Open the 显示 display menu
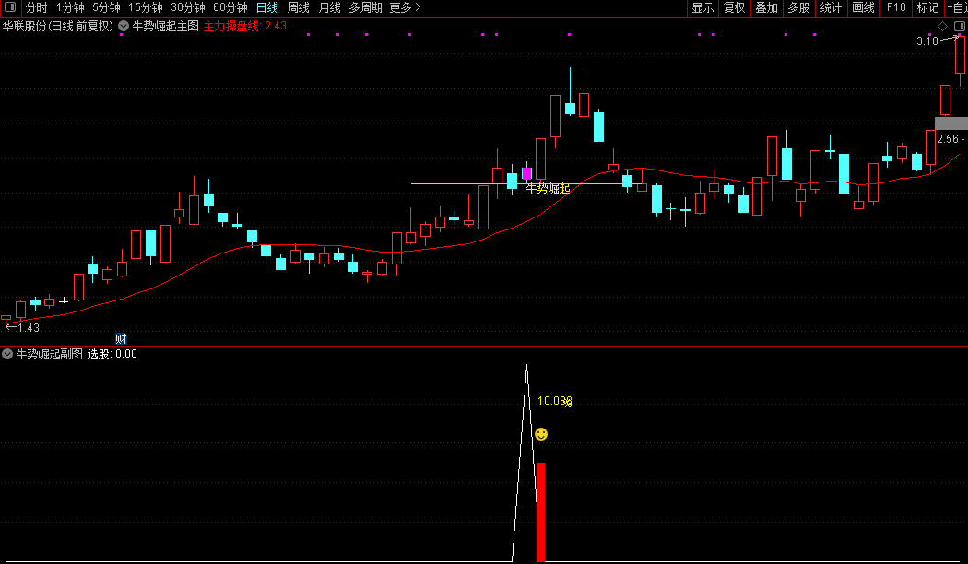This screenshot has height=564, width=968. pyautogui.click(x=702, y=7)
